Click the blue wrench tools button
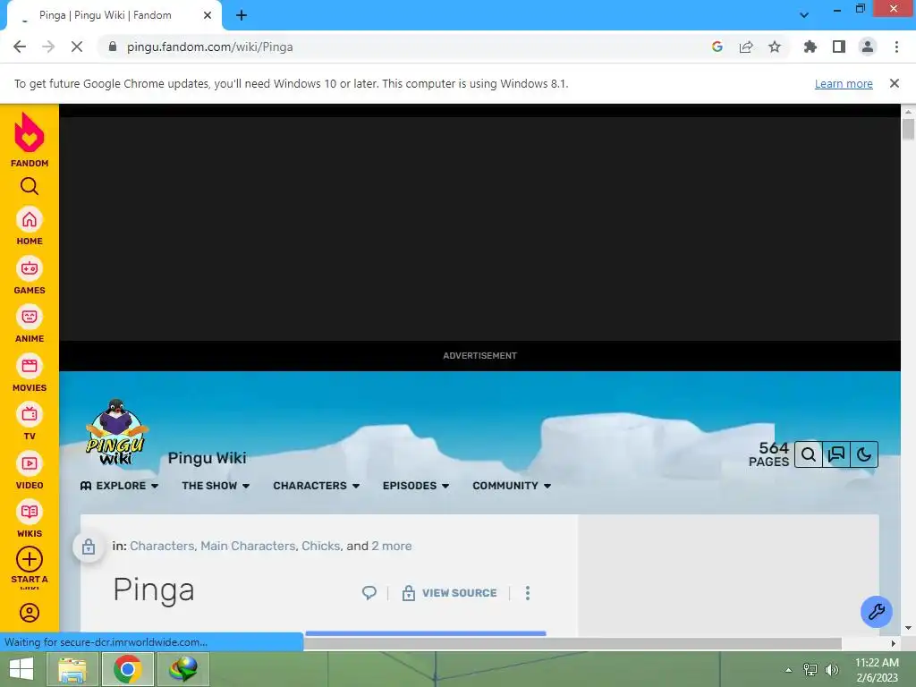 [x=877, y=612]
